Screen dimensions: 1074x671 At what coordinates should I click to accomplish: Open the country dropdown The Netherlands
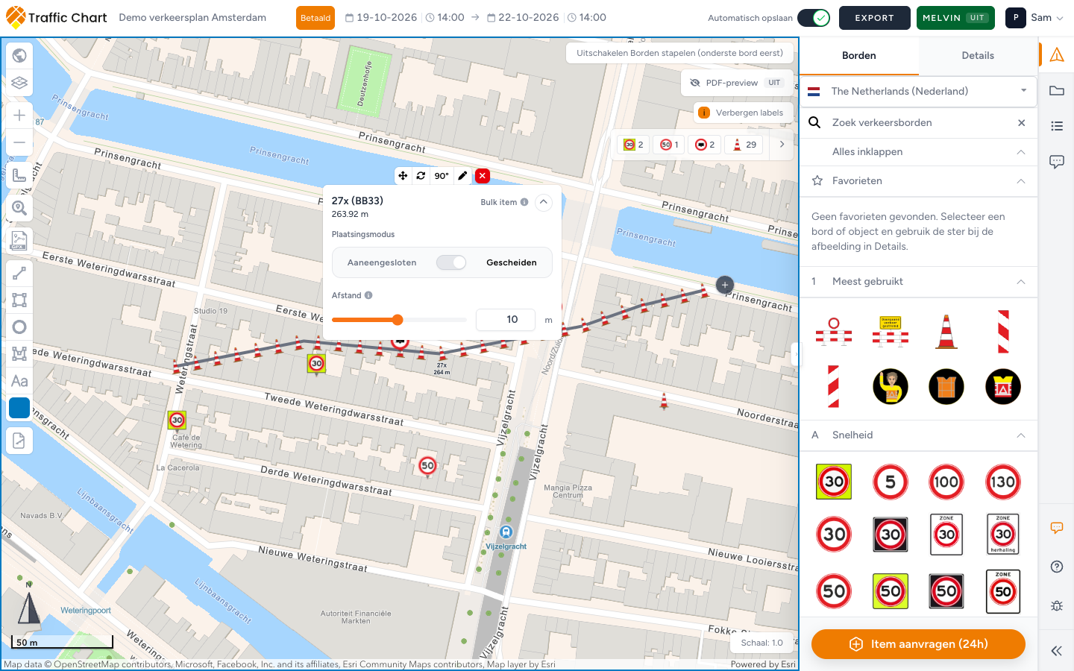(919, 91)
